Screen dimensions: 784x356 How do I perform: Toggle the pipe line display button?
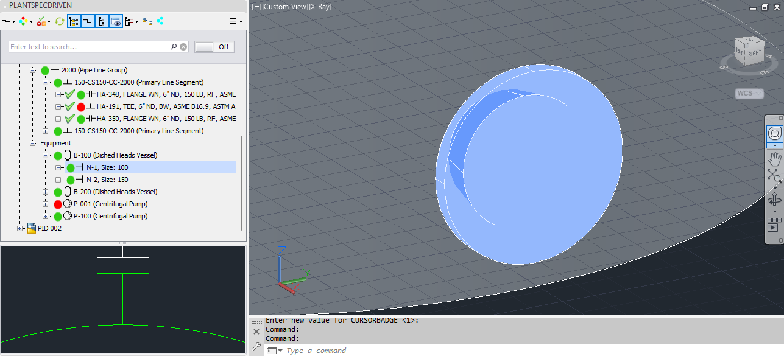(88, 21)
